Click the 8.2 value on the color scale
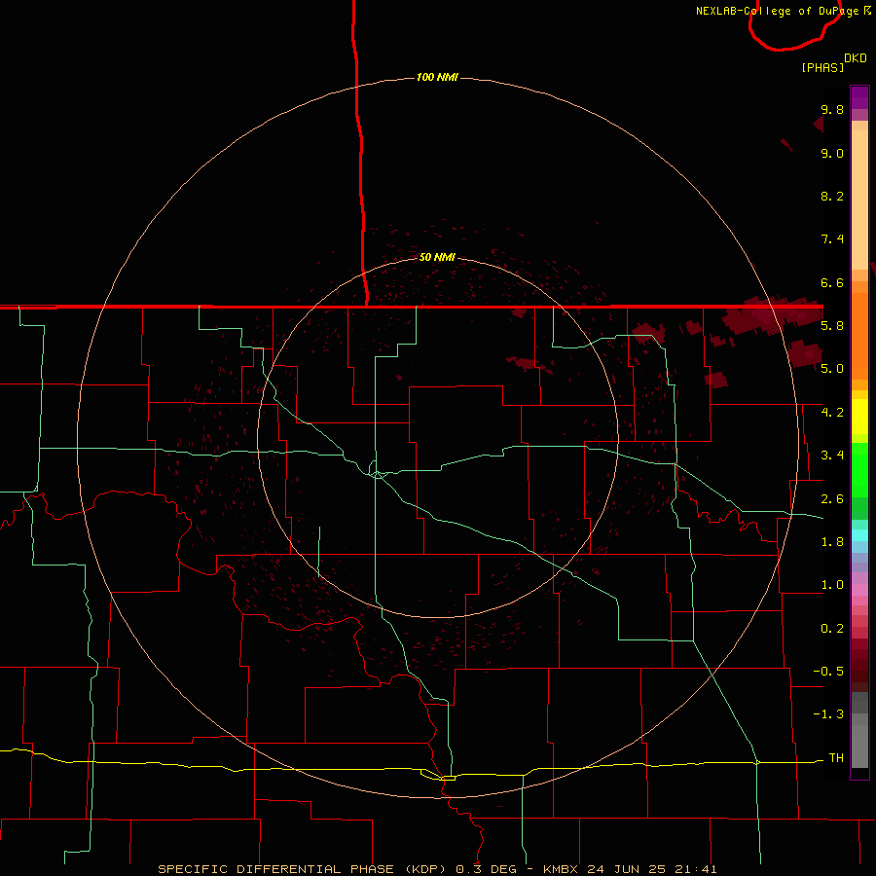876x876 pixels. [832, 196]
